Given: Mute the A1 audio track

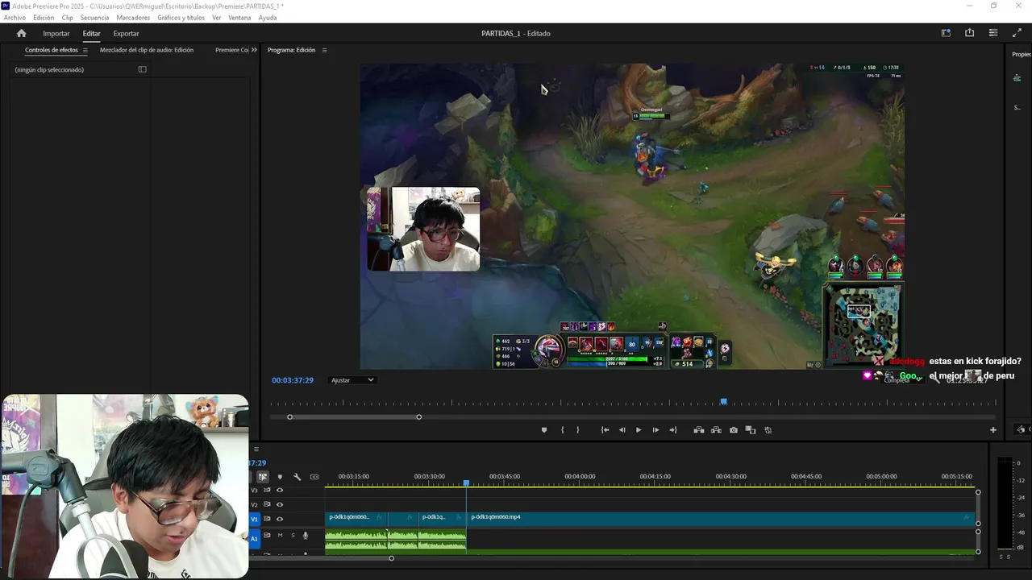Looking at the screenshot, I should pos(281,535).
